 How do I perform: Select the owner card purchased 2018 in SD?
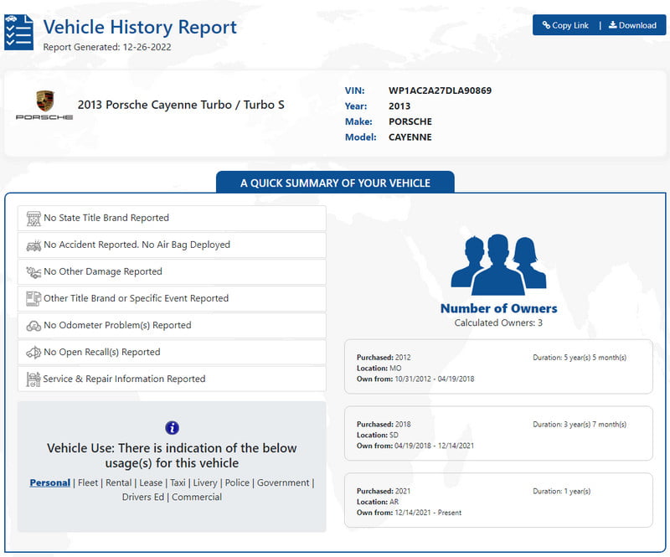[x=498, y=434]
